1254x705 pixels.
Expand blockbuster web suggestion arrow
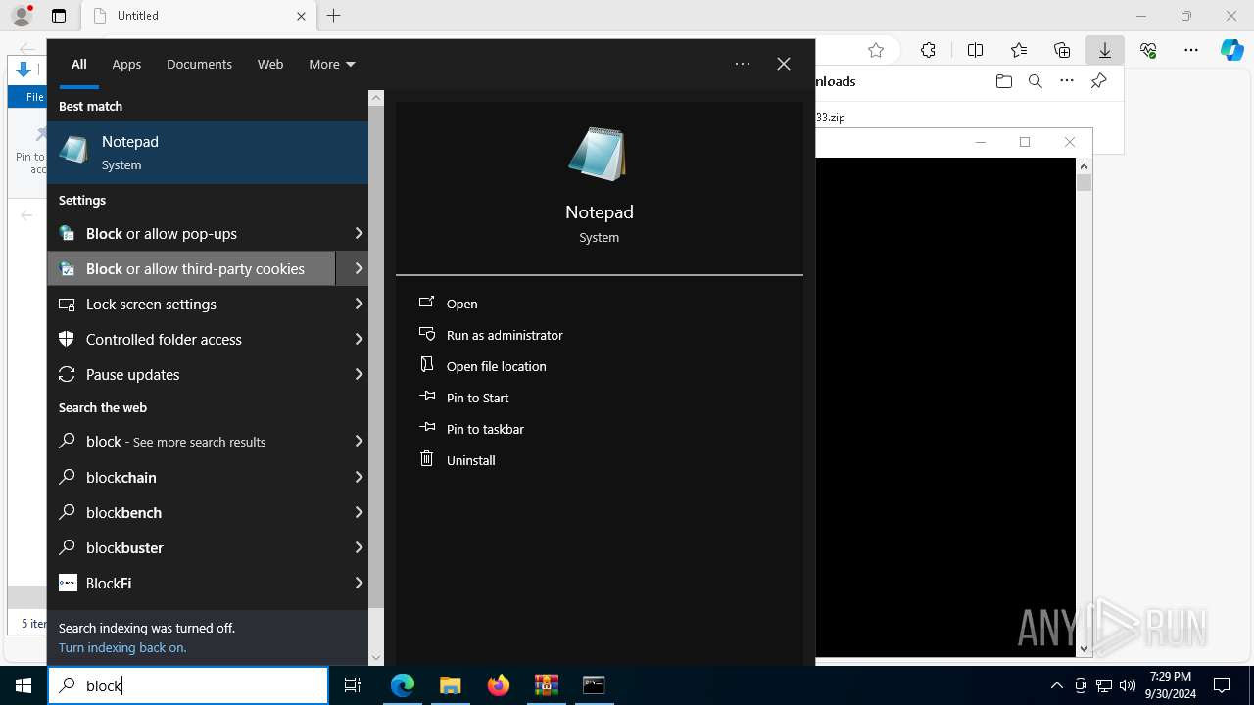(x=358, y=547)
